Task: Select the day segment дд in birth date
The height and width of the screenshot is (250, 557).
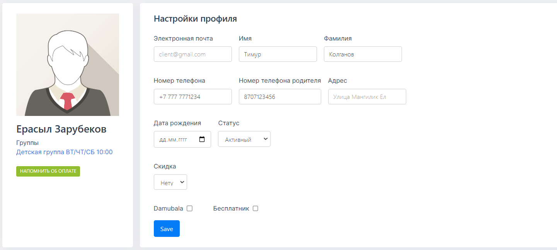Action: pyautogui.click(x=162, y=140)
